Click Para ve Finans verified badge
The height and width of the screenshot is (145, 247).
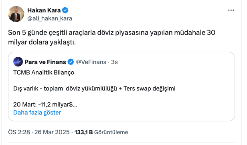pos(71,62)
